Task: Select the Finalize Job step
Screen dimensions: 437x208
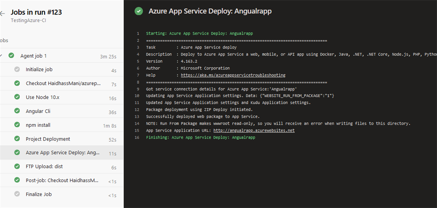Action: tap(61, 194)
